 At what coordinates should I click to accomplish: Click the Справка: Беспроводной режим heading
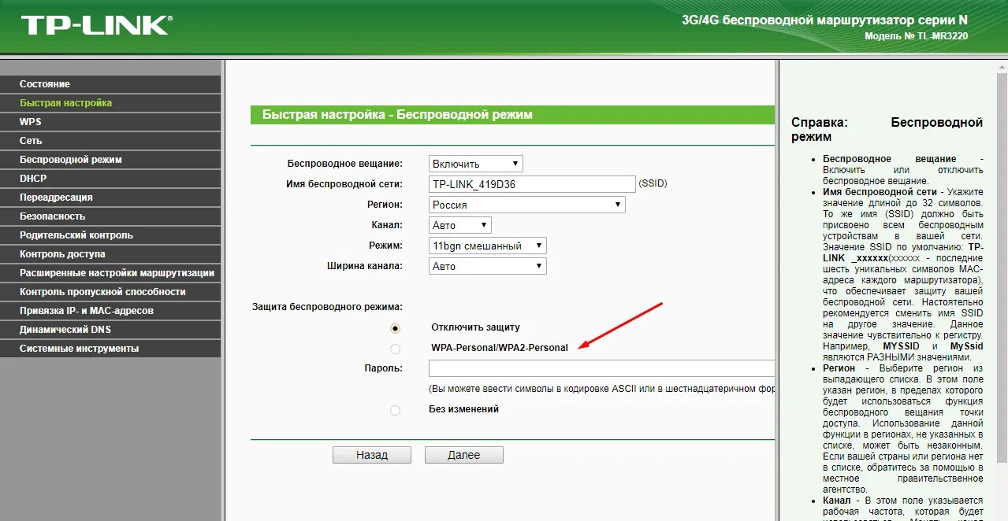tap(887, 130)
